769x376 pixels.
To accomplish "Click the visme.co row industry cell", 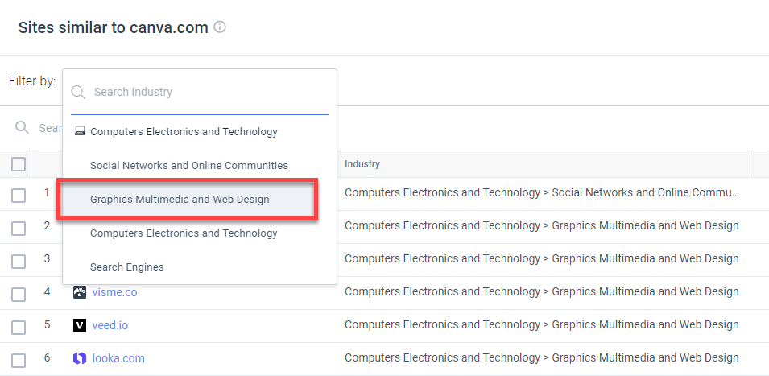I will 541,291.
